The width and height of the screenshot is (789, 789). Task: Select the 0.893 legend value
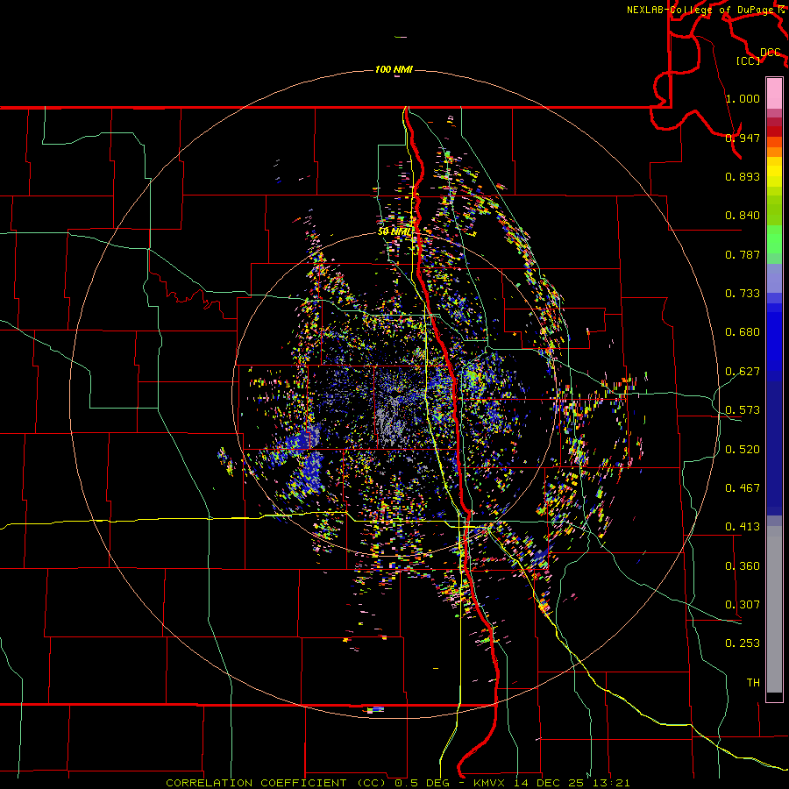click(743, 176)
